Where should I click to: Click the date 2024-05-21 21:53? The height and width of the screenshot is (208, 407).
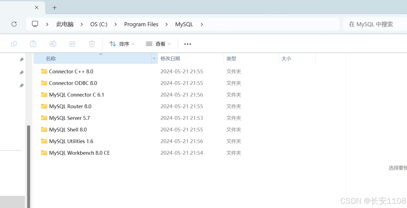pyautogui.click(x=182, y=118)
